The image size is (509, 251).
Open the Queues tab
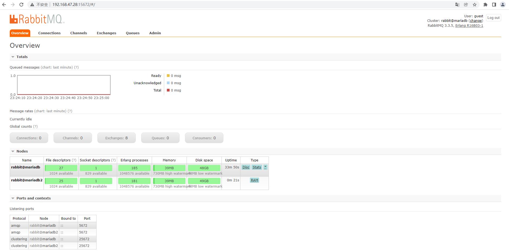pyautogui.click(x=133, y=33)
